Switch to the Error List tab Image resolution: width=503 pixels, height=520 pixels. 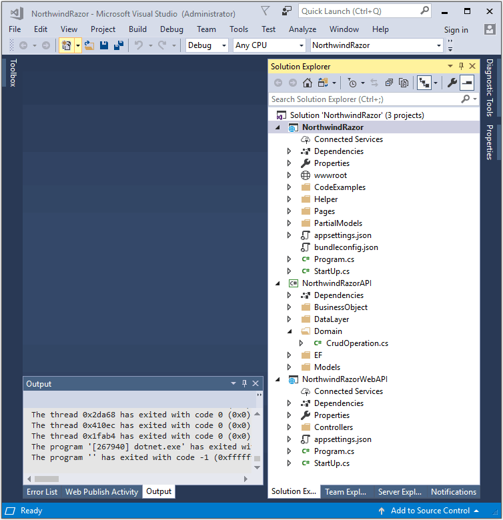tap(42, 492)
